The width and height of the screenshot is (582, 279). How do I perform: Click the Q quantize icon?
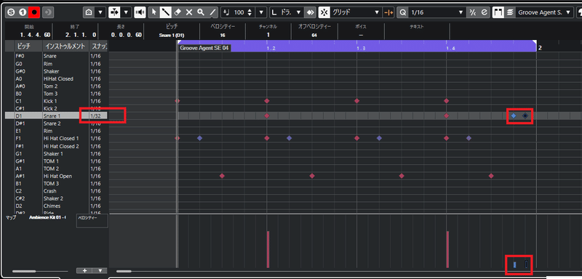click(x=402, y=12)
